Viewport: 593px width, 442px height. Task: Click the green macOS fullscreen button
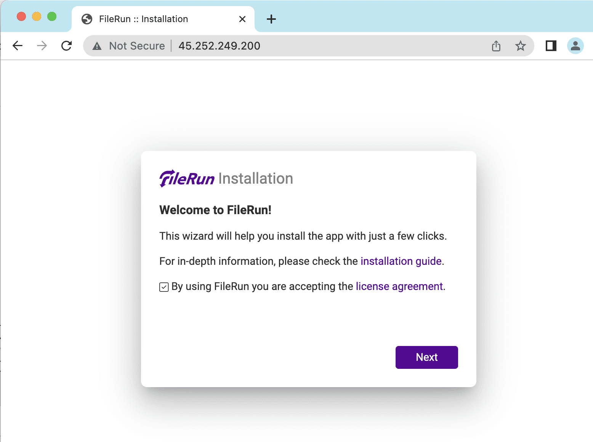52,16
